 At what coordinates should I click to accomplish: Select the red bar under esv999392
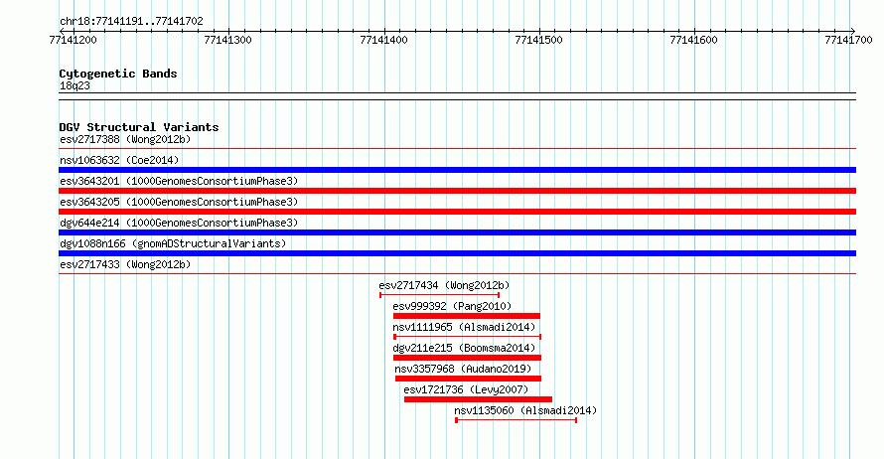(x=467, y=316)
